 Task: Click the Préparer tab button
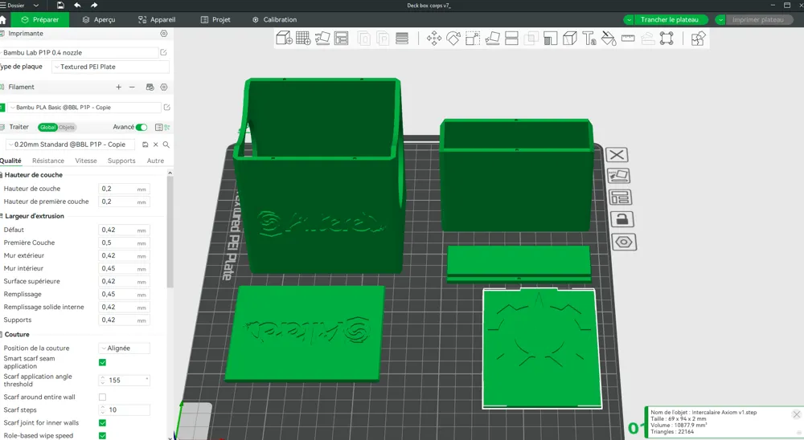40,19
